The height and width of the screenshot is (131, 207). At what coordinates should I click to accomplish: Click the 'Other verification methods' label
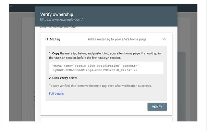coord(58,27)
